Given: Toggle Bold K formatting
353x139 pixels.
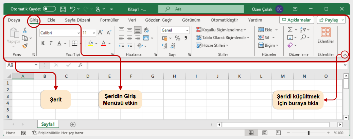Looking at the screenshot, I should click(43, 43).
